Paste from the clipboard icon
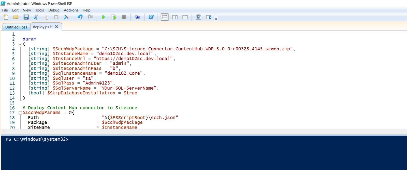The width and height of the screenshot is (407, 170). coord(56,17)
